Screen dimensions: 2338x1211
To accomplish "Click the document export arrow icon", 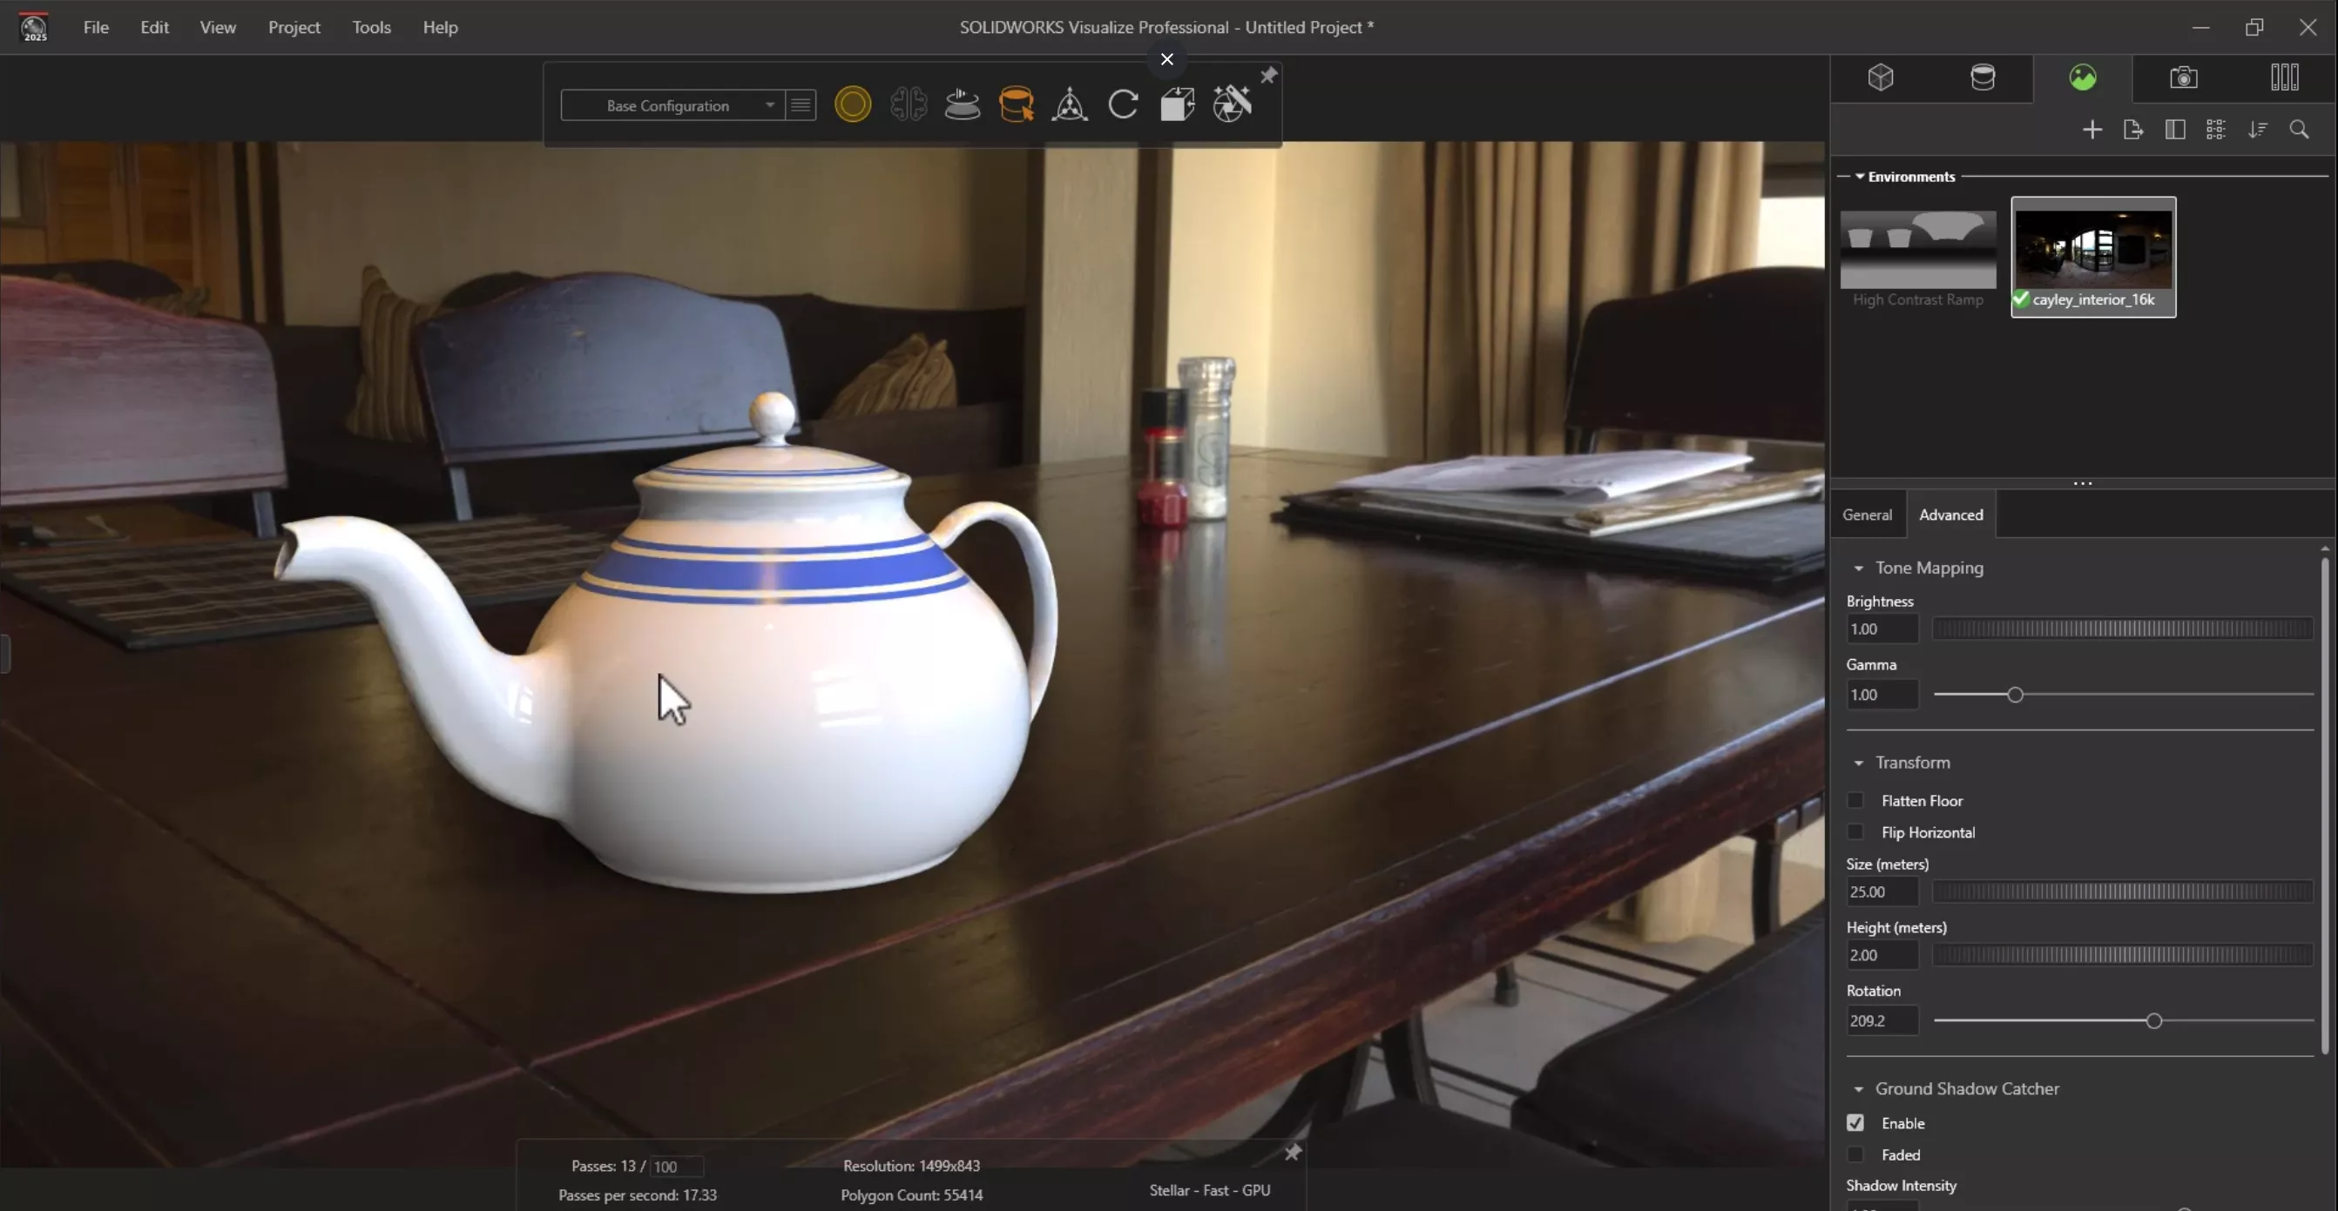I will (2133, 130).
